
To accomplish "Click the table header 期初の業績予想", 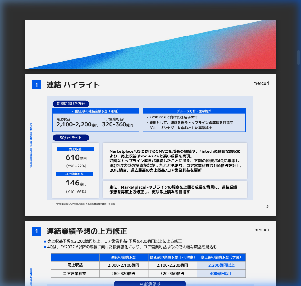I will click(x=123, y=257).
